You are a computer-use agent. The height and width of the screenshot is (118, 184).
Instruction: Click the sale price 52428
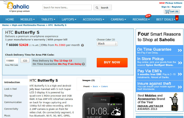pyautogui.click(x=24, y=45)
